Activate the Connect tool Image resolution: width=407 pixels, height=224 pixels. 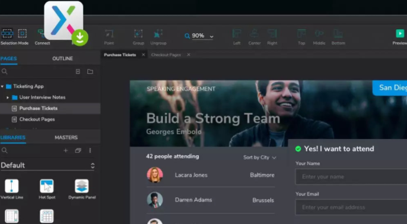click(x=42, y=37)
